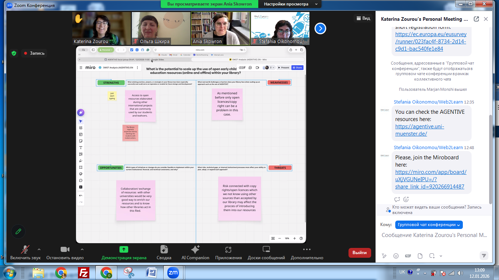Image resolution: width=499 pixels, height=280 pixels.
Task: Open the emoji picker in chat
Action: (396, 256)
